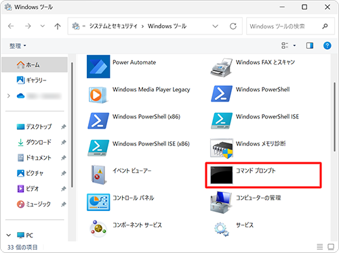Open the 整理 dropdown menu
339x253 pixels.
(x=18, y=46)
